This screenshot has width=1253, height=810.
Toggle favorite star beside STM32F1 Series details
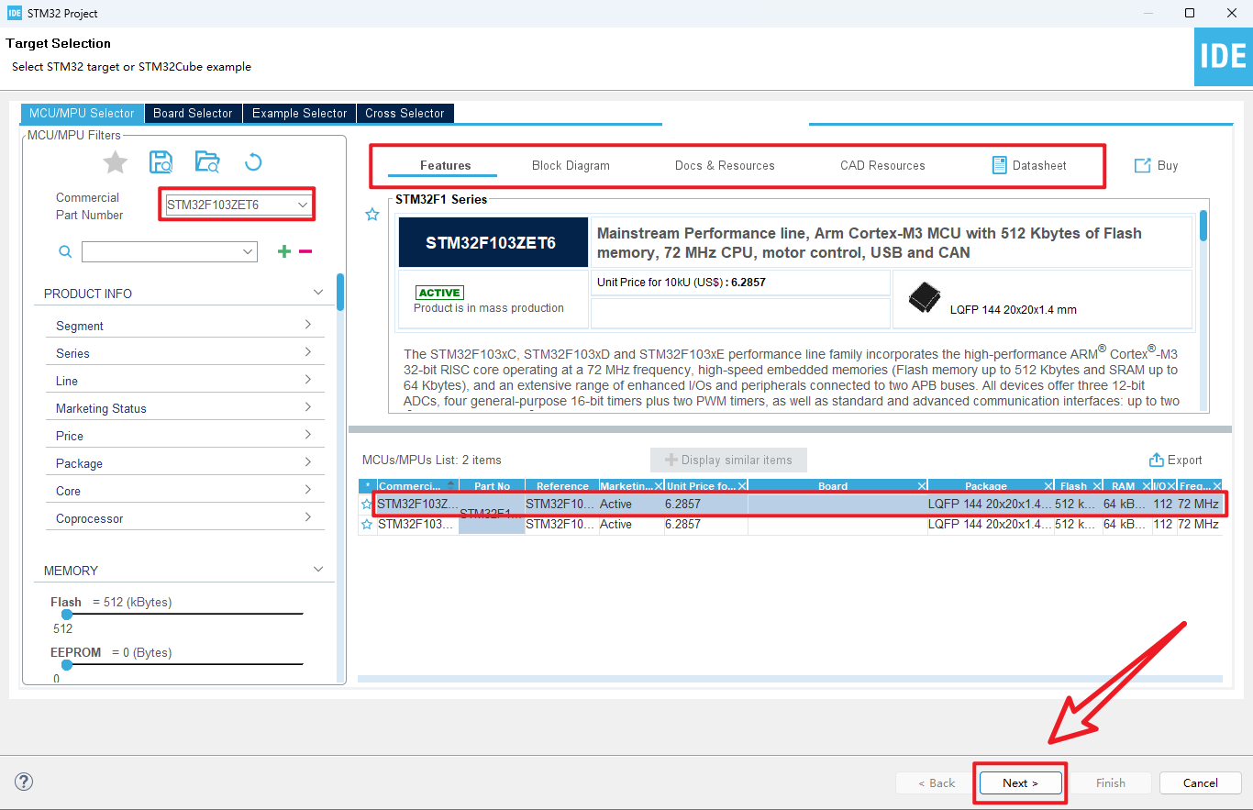[372, 215]
